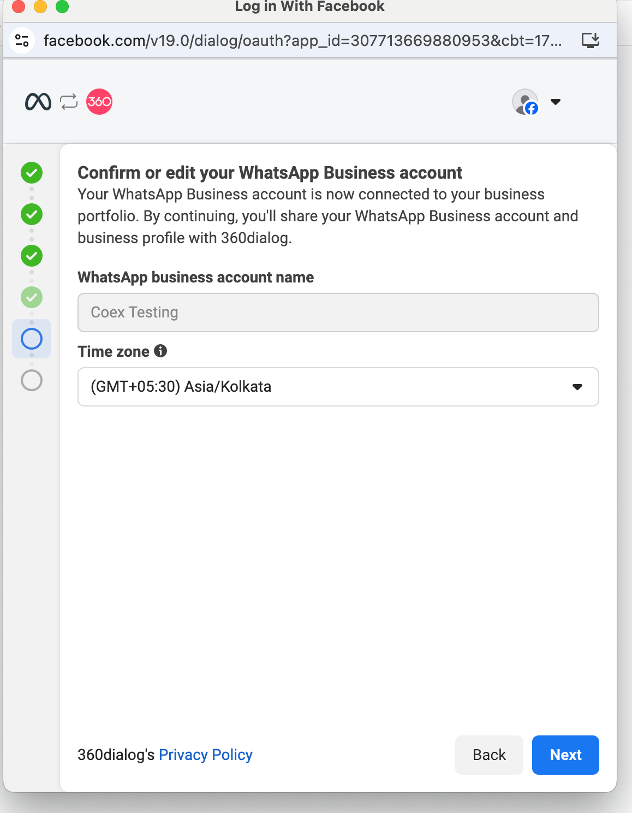Click the site settings icon in address bar
Screen dimensions: 632x813
[x=22, y=40]
